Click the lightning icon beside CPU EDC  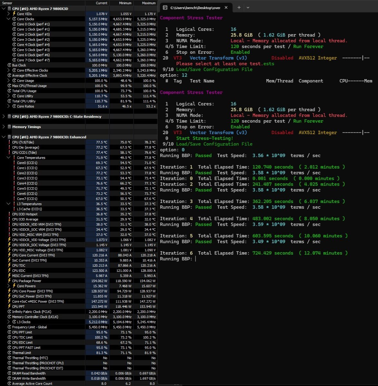(x=9, y=271)
